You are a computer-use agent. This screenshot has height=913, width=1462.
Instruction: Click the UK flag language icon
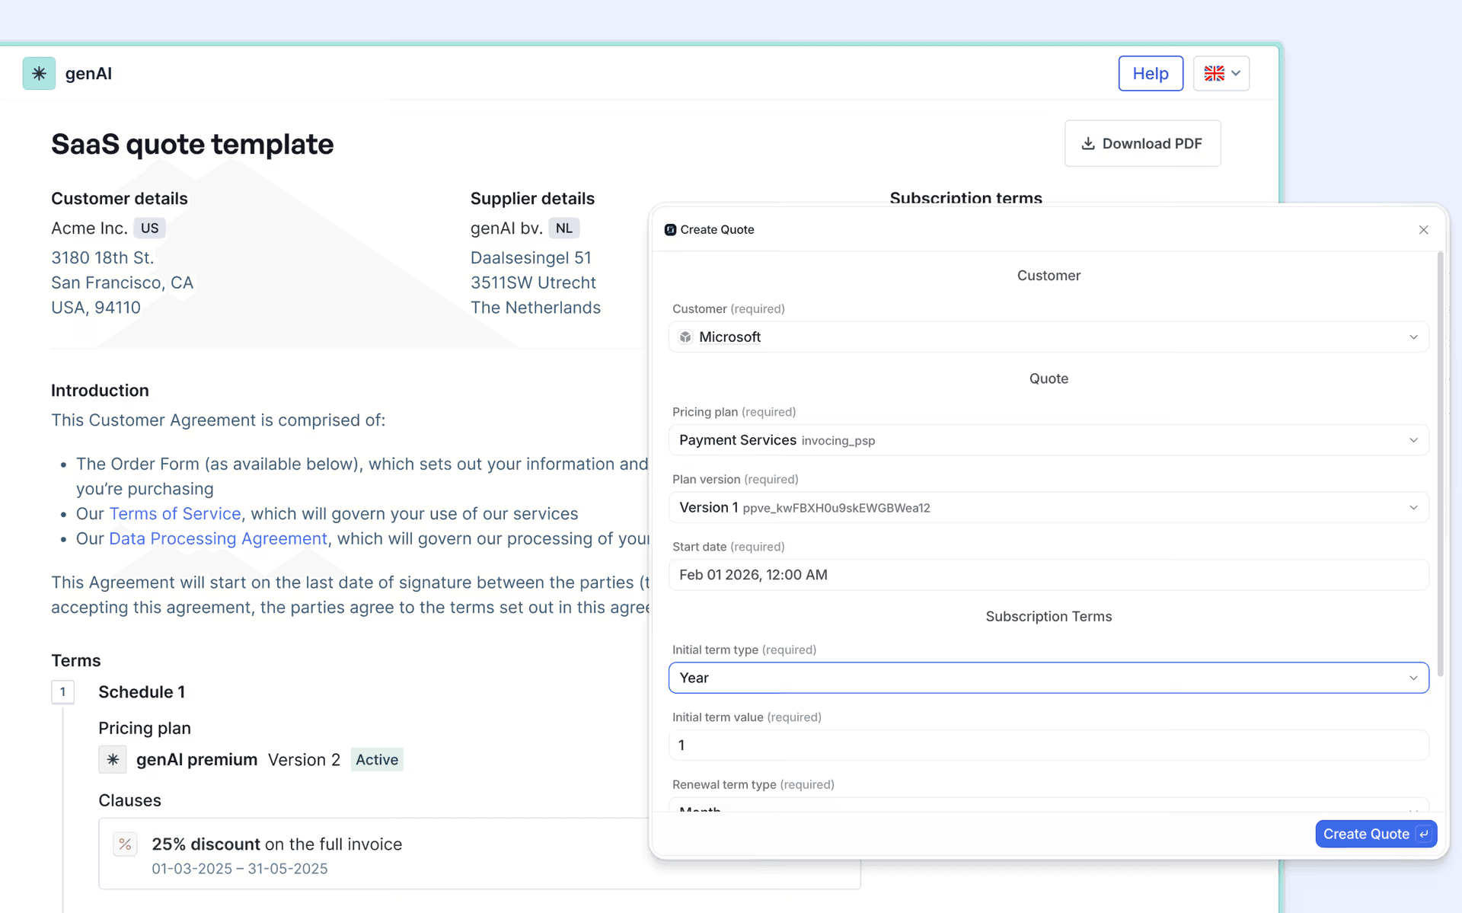pyautogui.click(x=1214, y=74)
